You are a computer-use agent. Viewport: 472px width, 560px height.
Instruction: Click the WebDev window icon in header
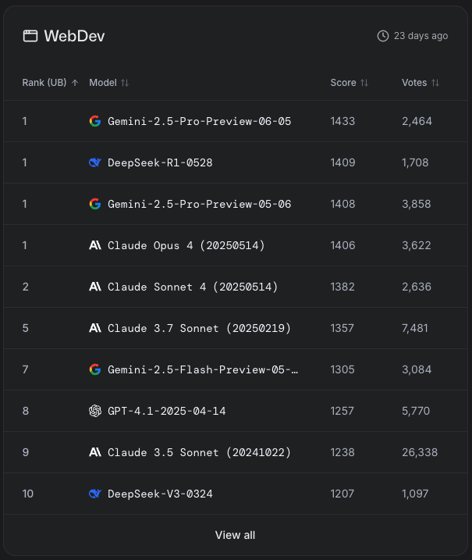pyautogui.click(x=30, y=36)
